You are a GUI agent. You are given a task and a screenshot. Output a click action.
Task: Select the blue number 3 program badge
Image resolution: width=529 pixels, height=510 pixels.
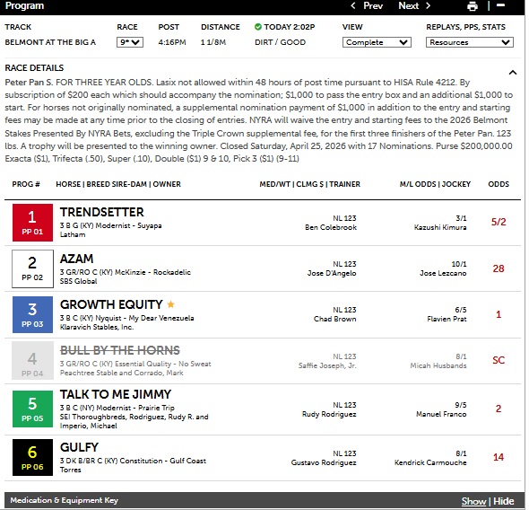32,314
